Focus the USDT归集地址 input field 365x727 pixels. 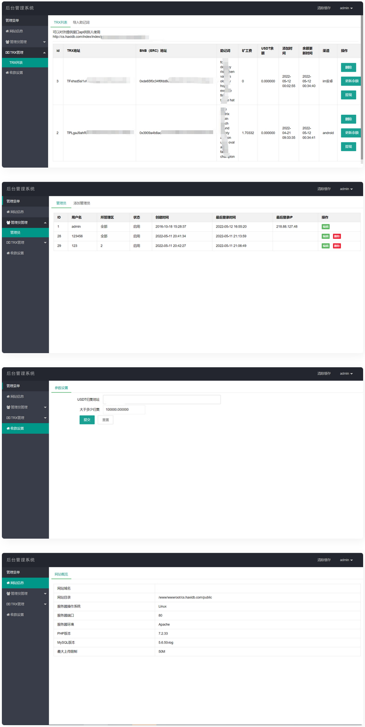pyautogui.click(x=161, y=399)
